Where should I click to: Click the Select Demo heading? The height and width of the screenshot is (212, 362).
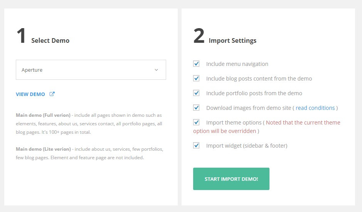pyautogui.click(x=50, y=40)
